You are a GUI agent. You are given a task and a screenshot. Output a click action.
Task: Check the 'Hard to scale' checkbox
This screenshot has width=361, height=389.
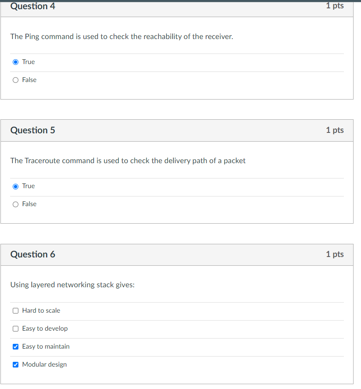point(16,310)
